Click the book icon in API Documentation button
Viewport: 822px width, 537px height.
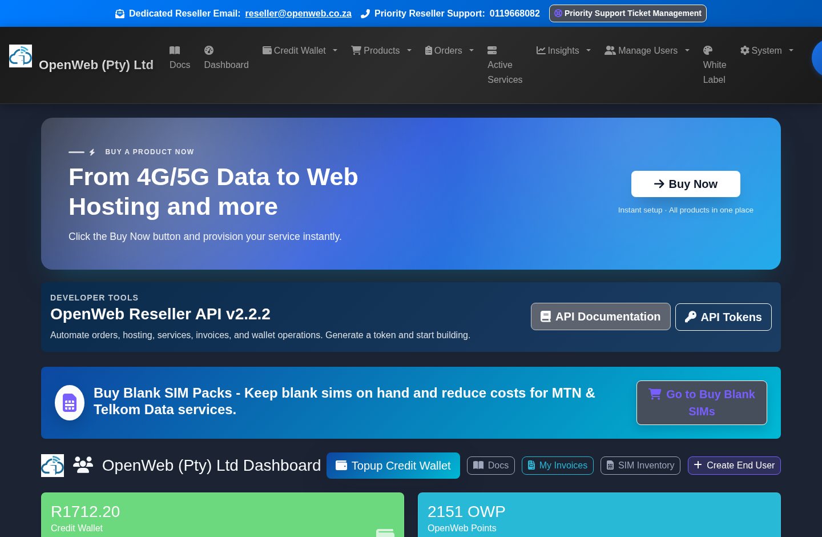[x=546, y=316]
